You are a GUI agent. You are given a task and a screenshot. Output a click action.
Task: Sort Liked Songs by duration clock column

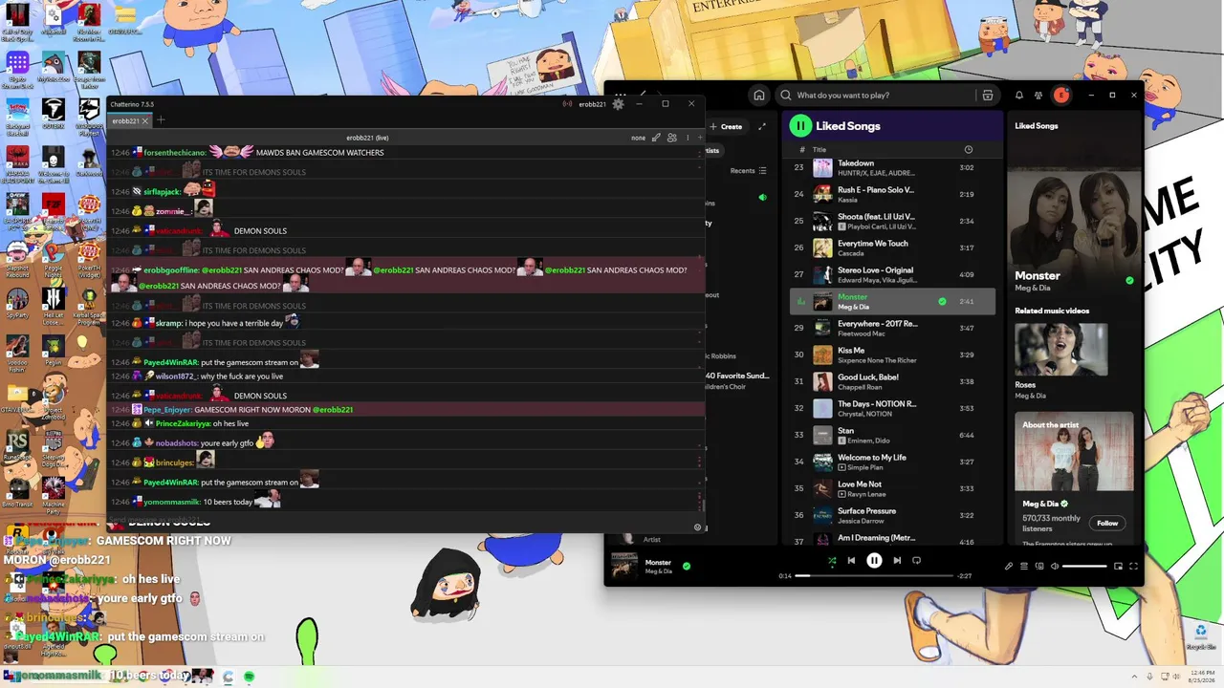tap(969, 150)
